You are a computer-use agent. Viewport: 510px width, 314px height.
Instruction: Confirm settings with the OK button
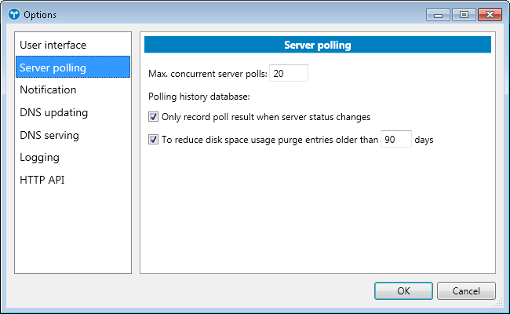click(403, 290)
